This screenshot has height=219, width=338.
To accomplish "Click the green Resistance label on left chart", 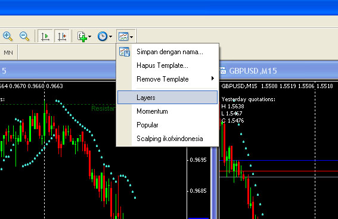I will tap(104, 108).
